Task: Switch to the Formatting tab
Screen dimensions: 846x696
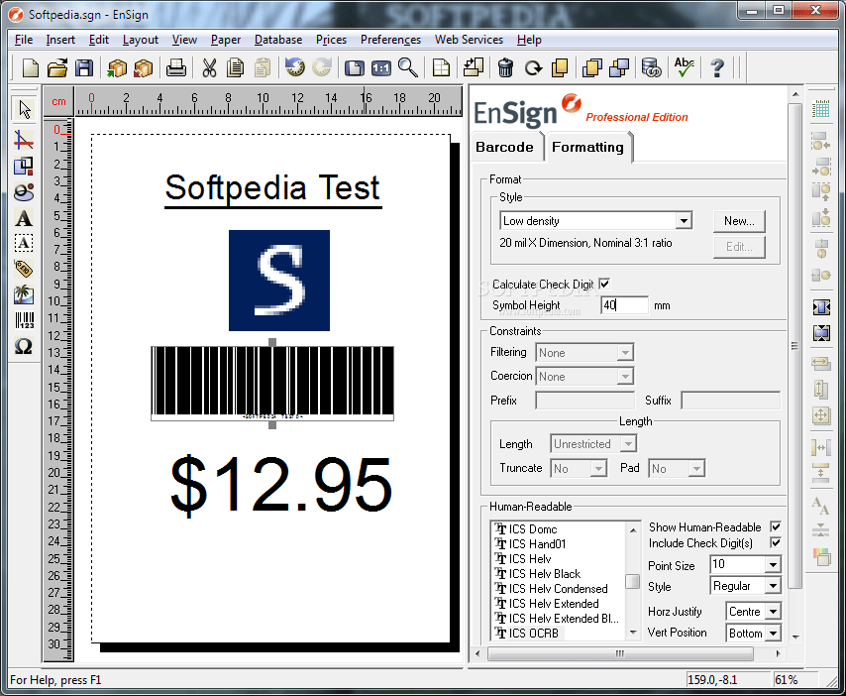Action: click(x=587, y=147)
